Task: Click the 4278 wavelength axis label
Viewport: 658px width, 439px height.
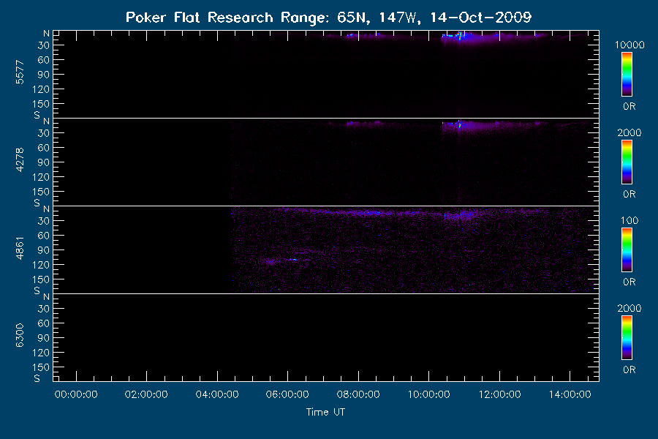Action: tap(20, 160)
